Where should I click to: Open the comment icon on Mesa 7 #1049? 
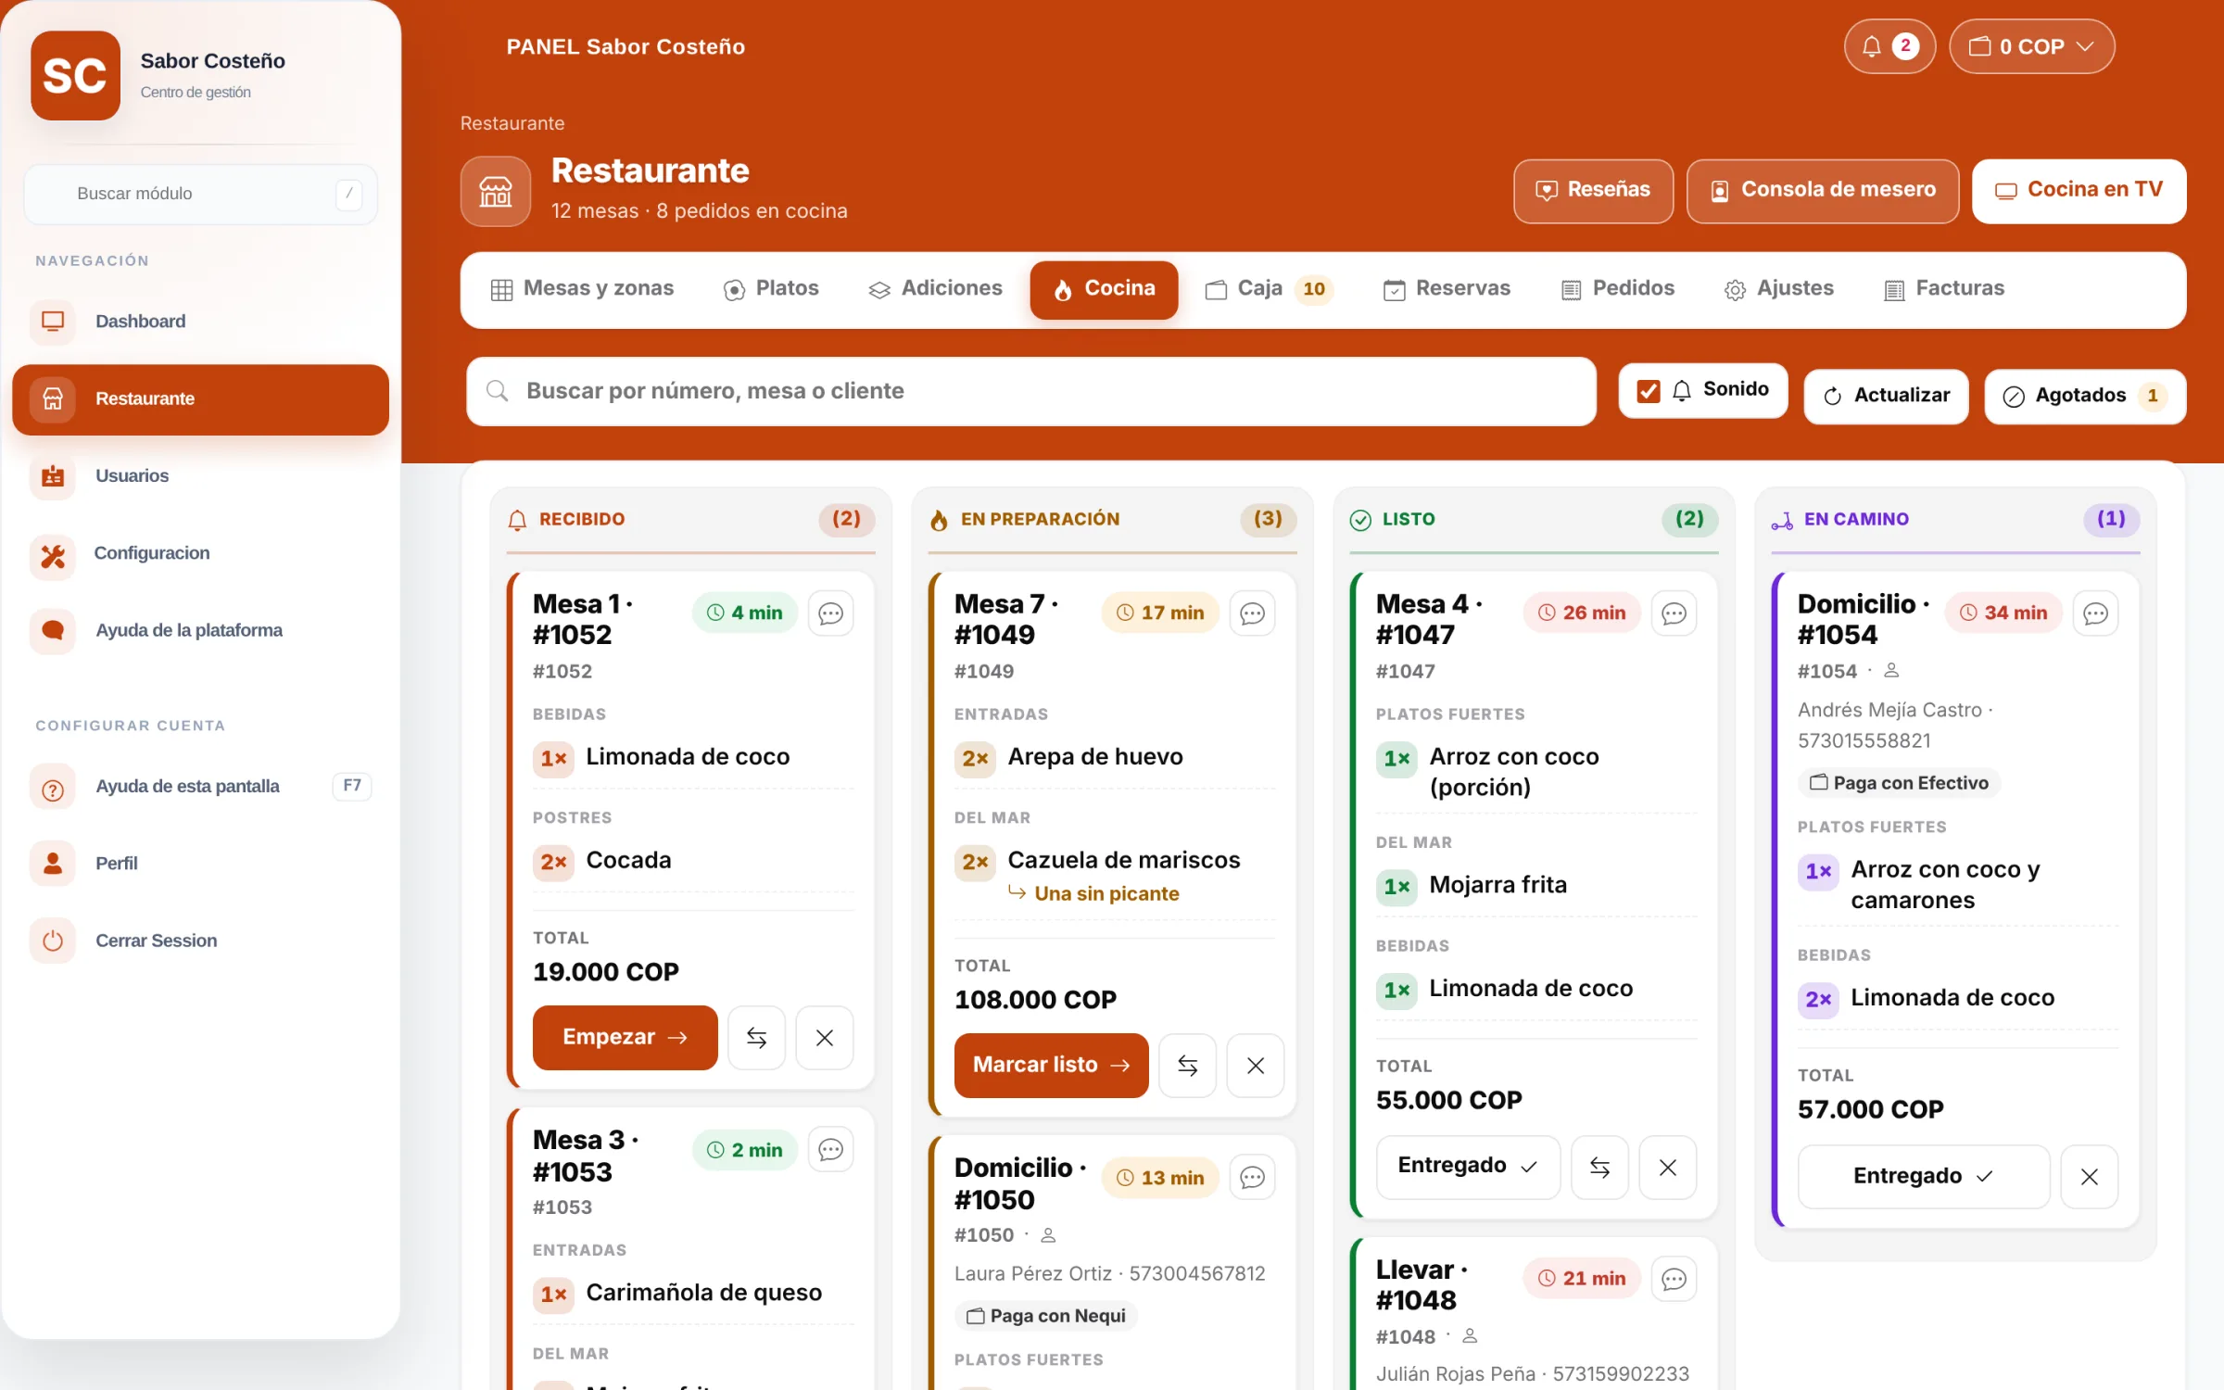[1252, 613]
